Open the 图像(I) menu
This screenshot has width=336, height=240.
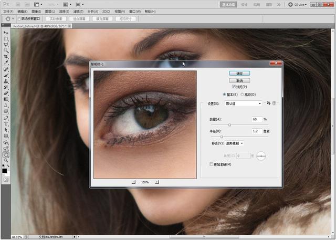36,12
